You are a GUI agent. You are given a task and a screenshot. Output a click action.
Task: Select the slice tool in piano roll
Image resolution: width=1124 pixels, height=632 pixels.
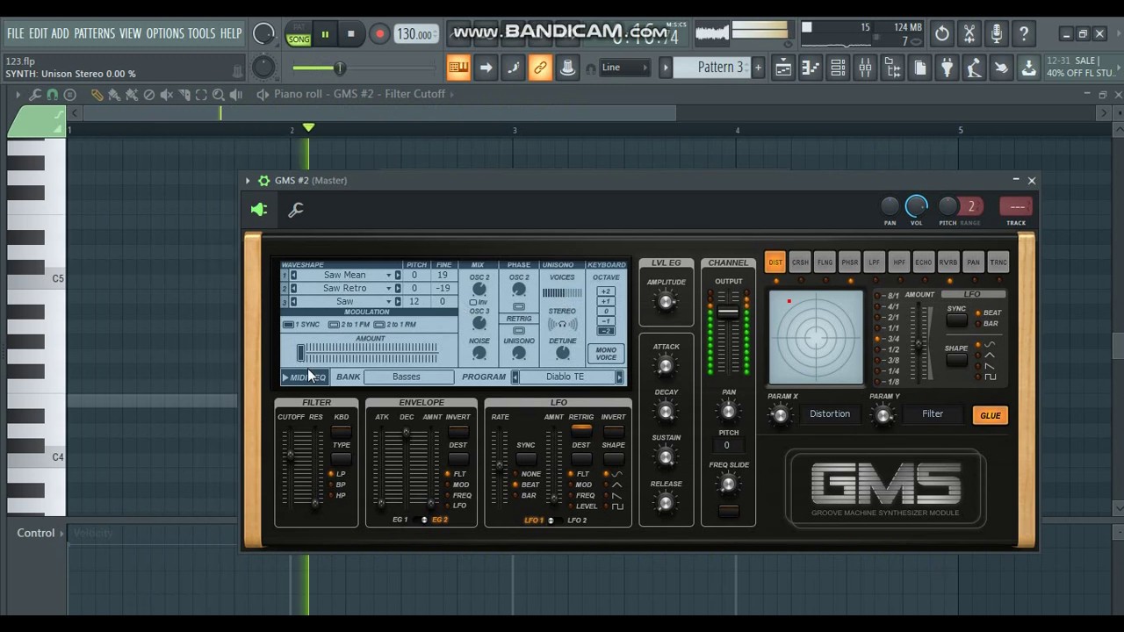click(184, 94)
